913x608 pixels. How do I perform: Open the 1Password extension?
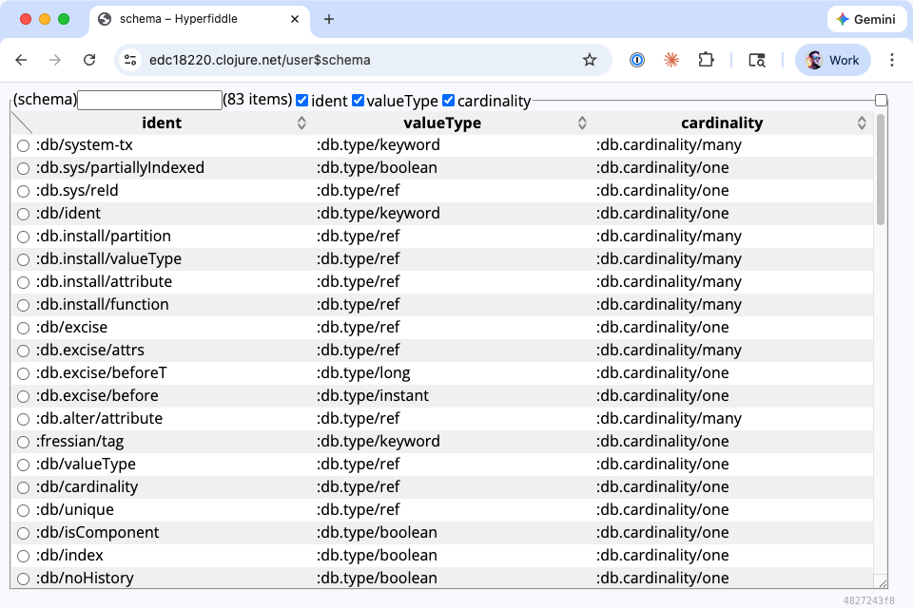[x=638, y=59]
